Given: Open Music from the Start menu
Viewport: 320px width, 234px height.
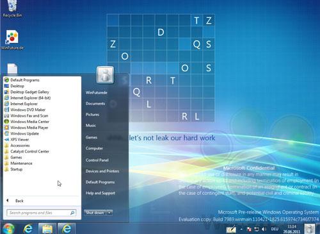Looking at the screenshot, I should 91,126.
